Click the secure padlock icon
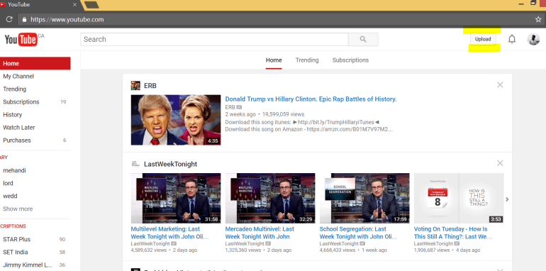This screenshot has width=546, height=271. [x=24, y=19]
